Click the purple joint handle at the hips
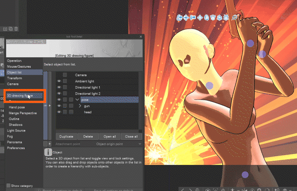The width and height of the screenshot is (297, 191). (245, 175)
